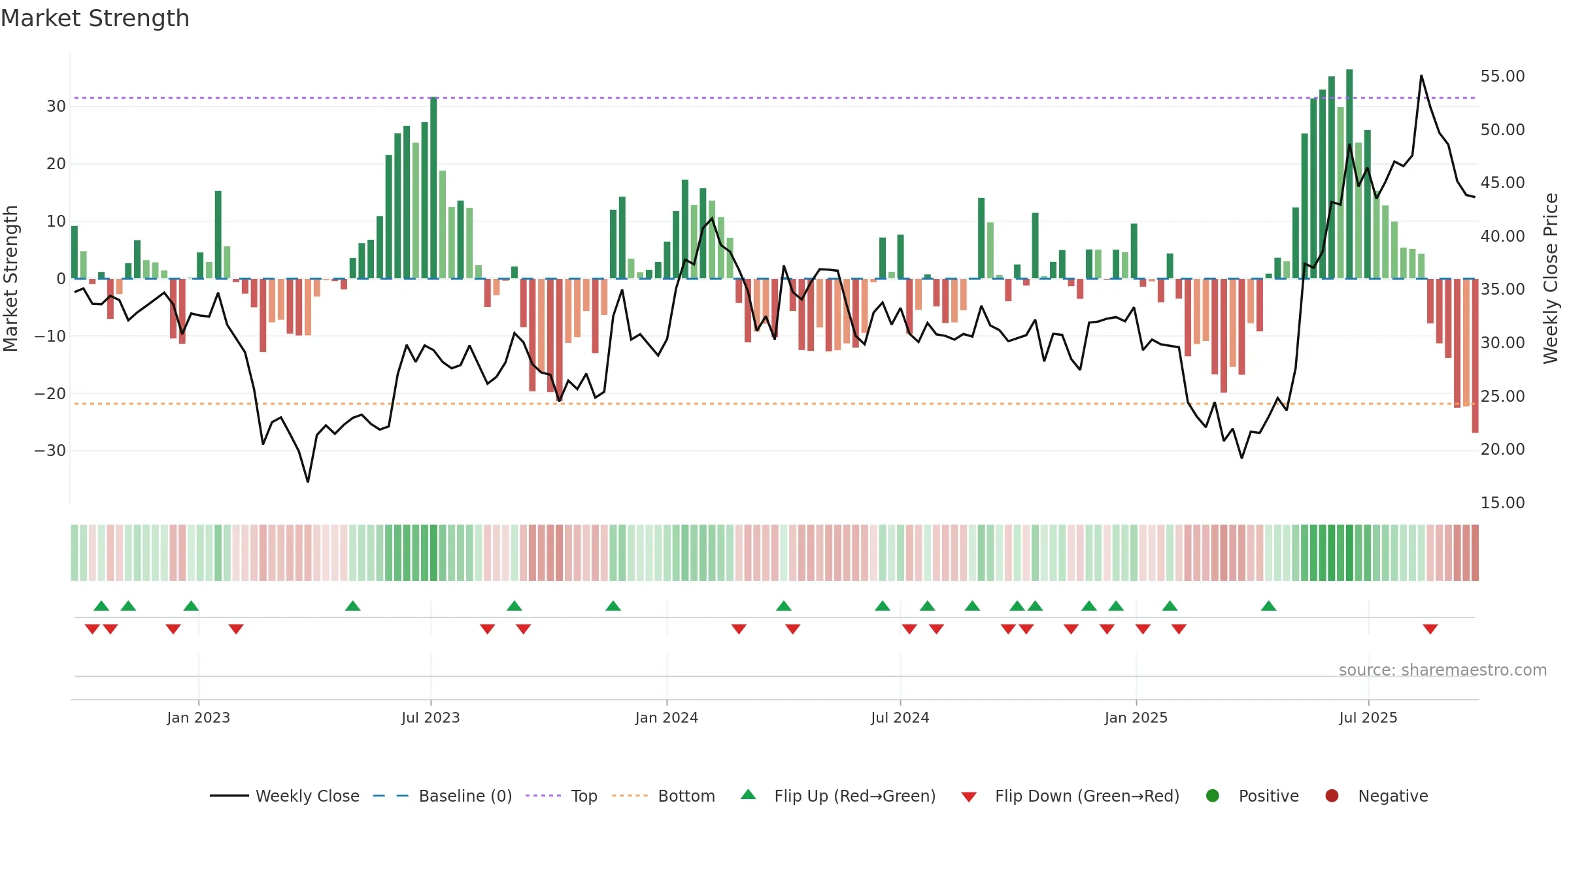Click the 35.00 price axis tick
Viewport: 1569px width, 882px height.
click(x=1503, y=289)
